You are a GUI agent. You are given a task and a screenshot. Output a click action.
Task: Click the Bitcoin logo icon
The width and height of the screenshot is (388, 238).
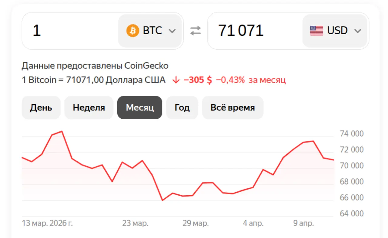tap(132, 30)
